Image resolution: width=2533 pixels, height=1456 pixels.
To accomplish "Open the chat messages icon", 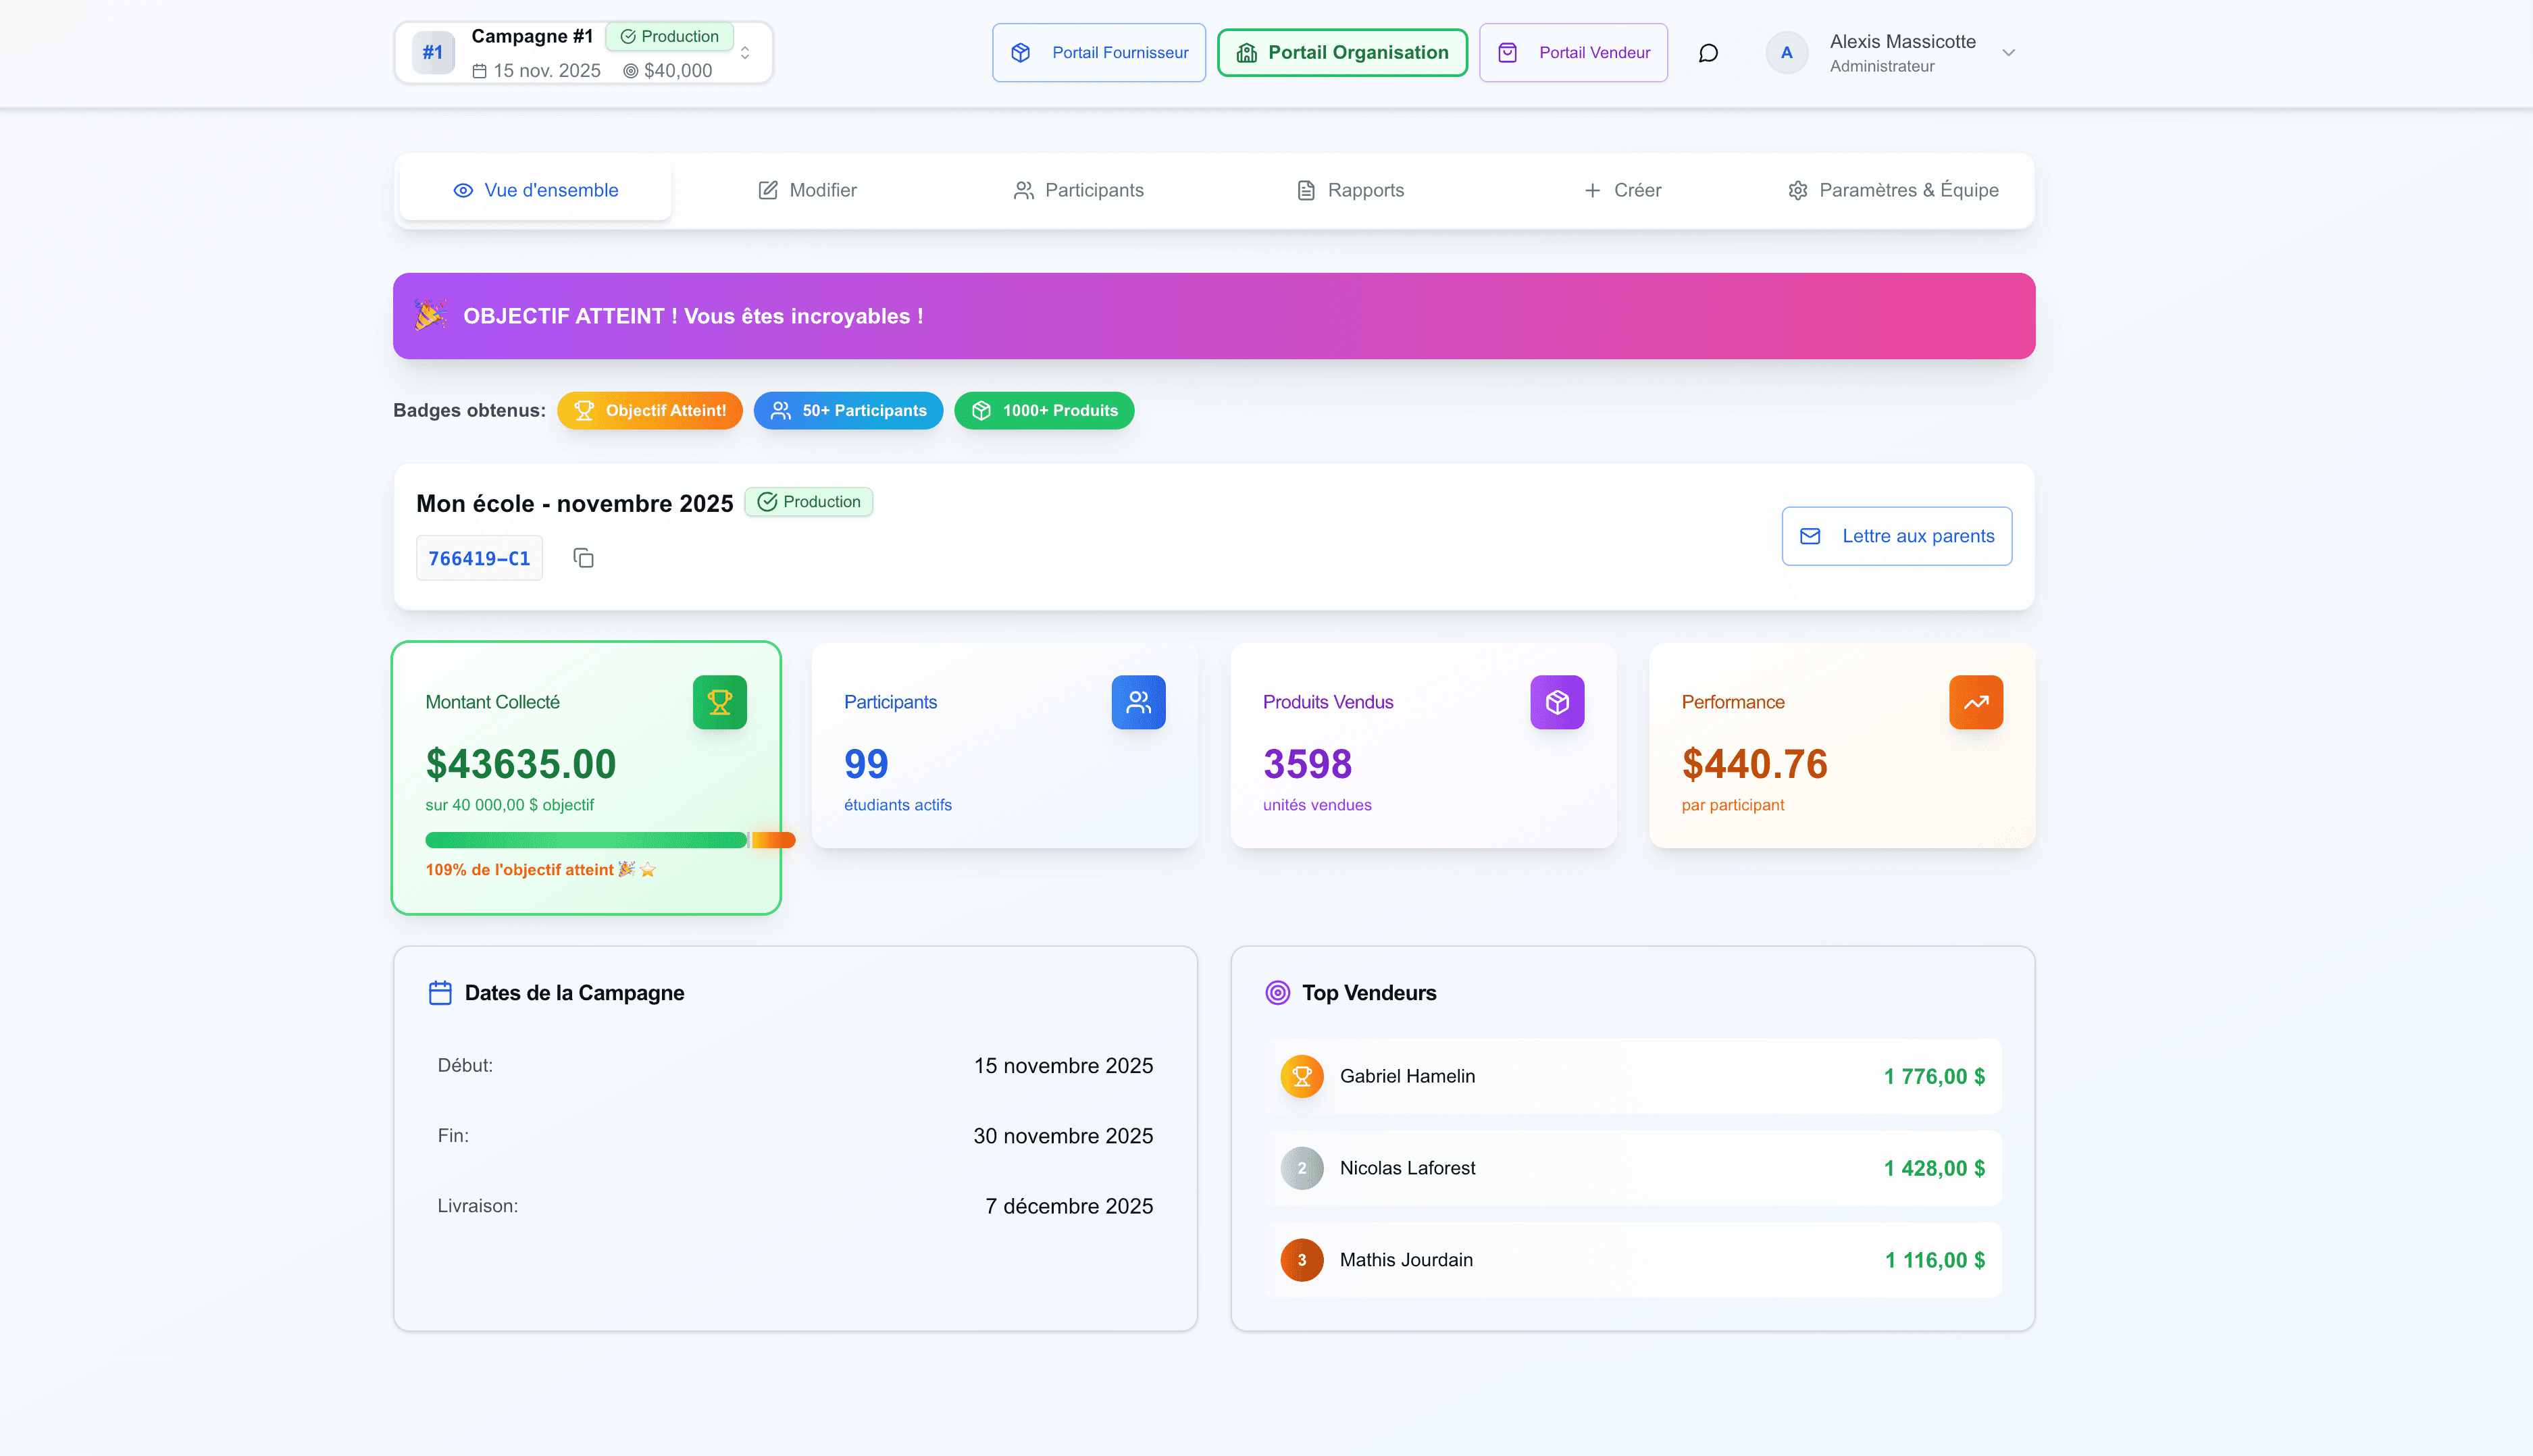I will [1708, 53].
